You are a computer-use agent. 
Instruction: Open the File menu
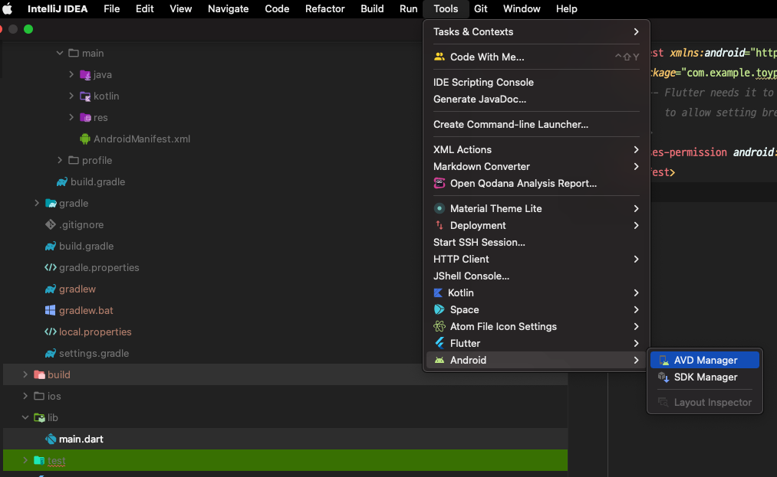coord(111,9)
